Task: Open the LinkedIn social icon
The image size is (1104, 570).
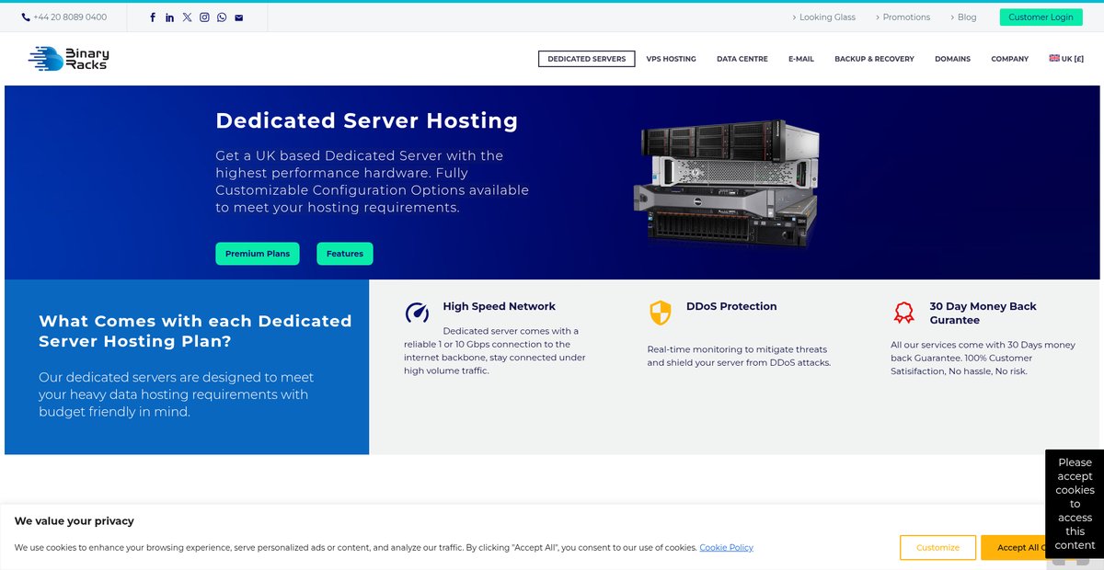Action: click(169, 17)
